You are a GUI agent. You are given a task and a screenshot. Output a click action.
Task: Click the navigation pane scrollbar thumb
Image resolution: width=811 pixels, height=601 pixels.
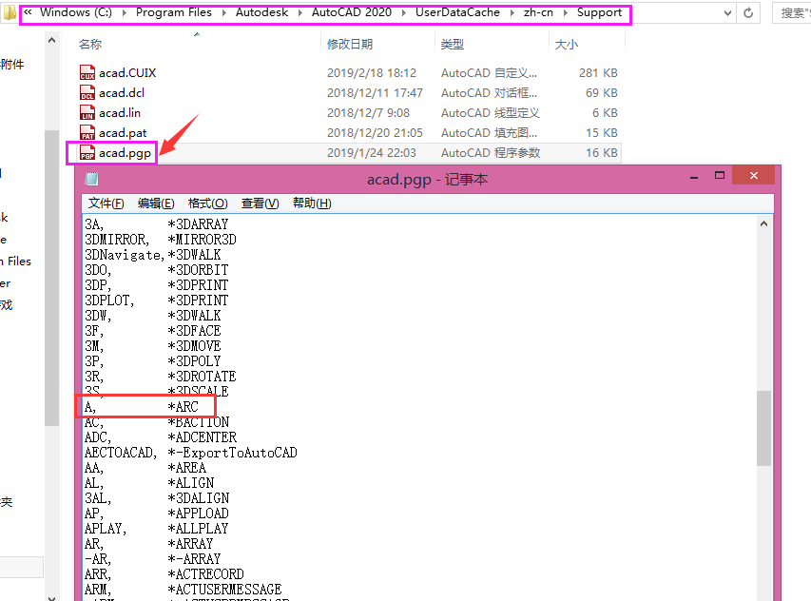[51, 278]
